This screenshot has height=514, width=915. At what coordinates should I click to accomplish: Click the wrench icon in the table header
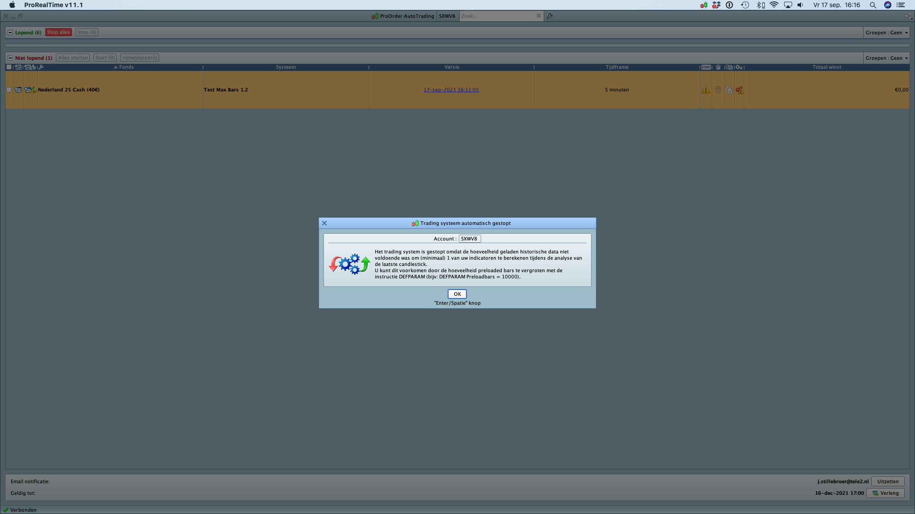point(41,67)
